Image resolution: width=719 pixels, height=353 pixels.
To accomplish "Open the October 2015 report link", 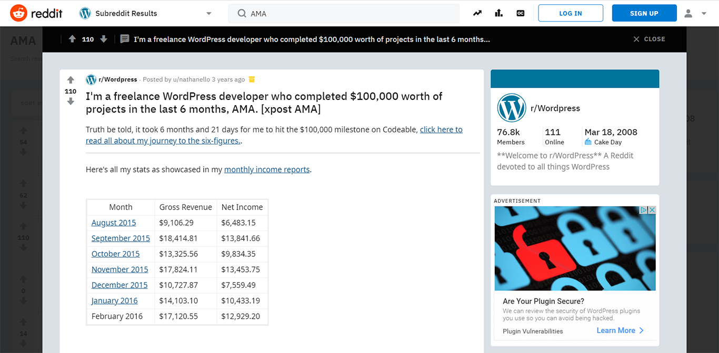I will click(115, 254).
